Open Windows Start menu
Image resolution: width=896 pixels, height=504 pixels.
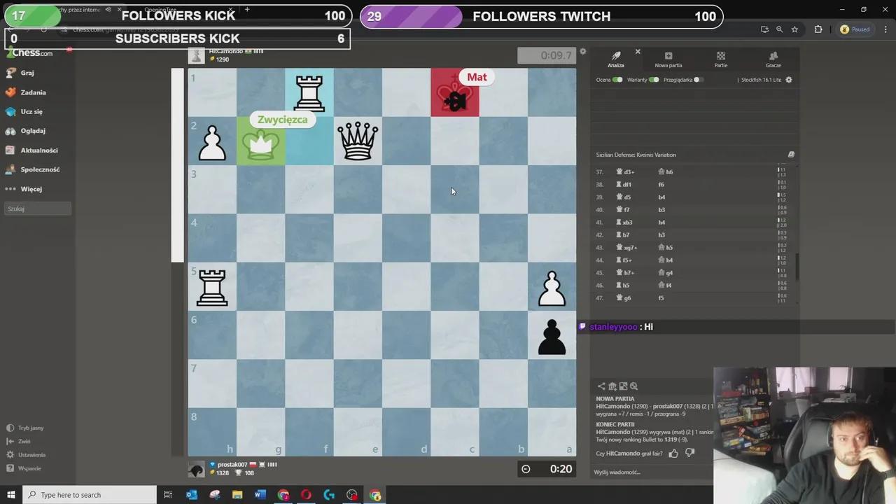(11, 495)
